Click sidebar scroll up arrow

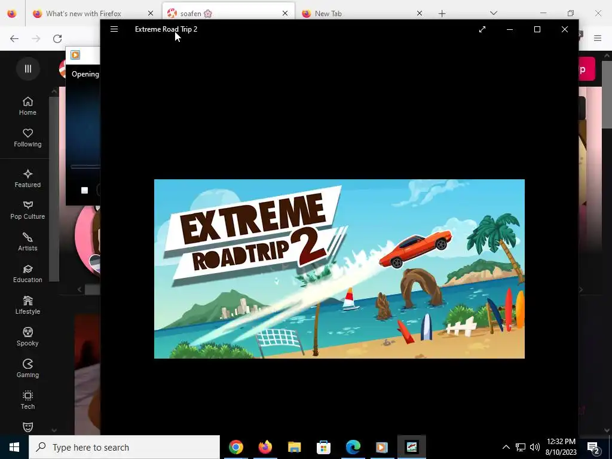click(54, 91)
